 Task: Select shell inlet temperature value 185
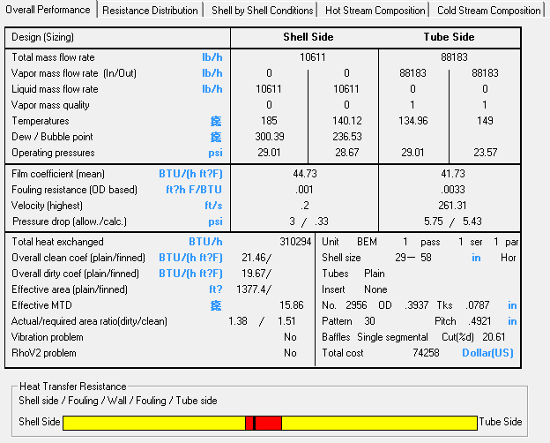(x=269, y=121)
